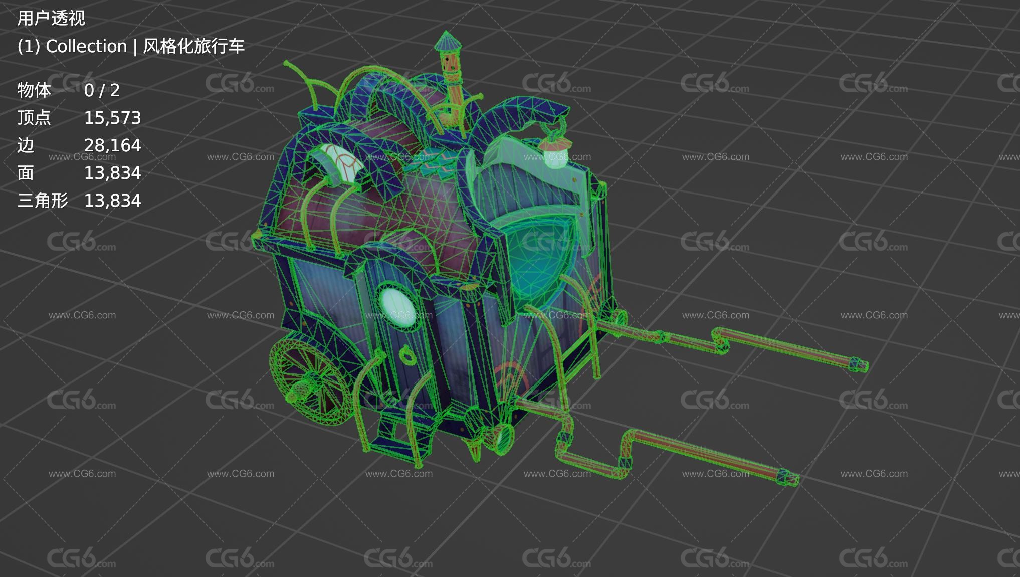Click the edge count '28,164'
The width and height of the screenshot is (1020, 577).
(x=113, y=145)
